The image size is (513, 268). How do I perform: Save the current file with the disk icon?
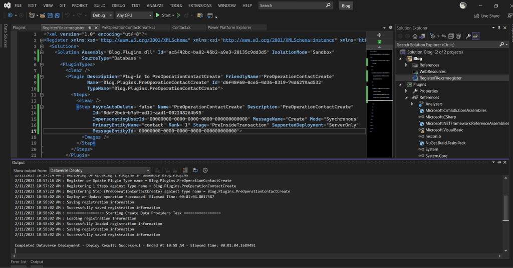coord(50,15)
